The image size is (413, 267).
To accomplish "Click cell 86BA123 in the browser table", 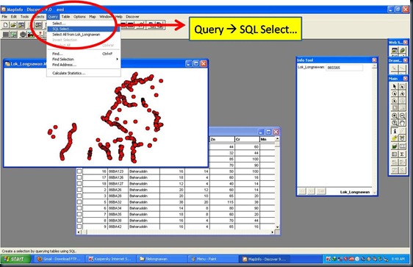I will (x=118, y=171).
